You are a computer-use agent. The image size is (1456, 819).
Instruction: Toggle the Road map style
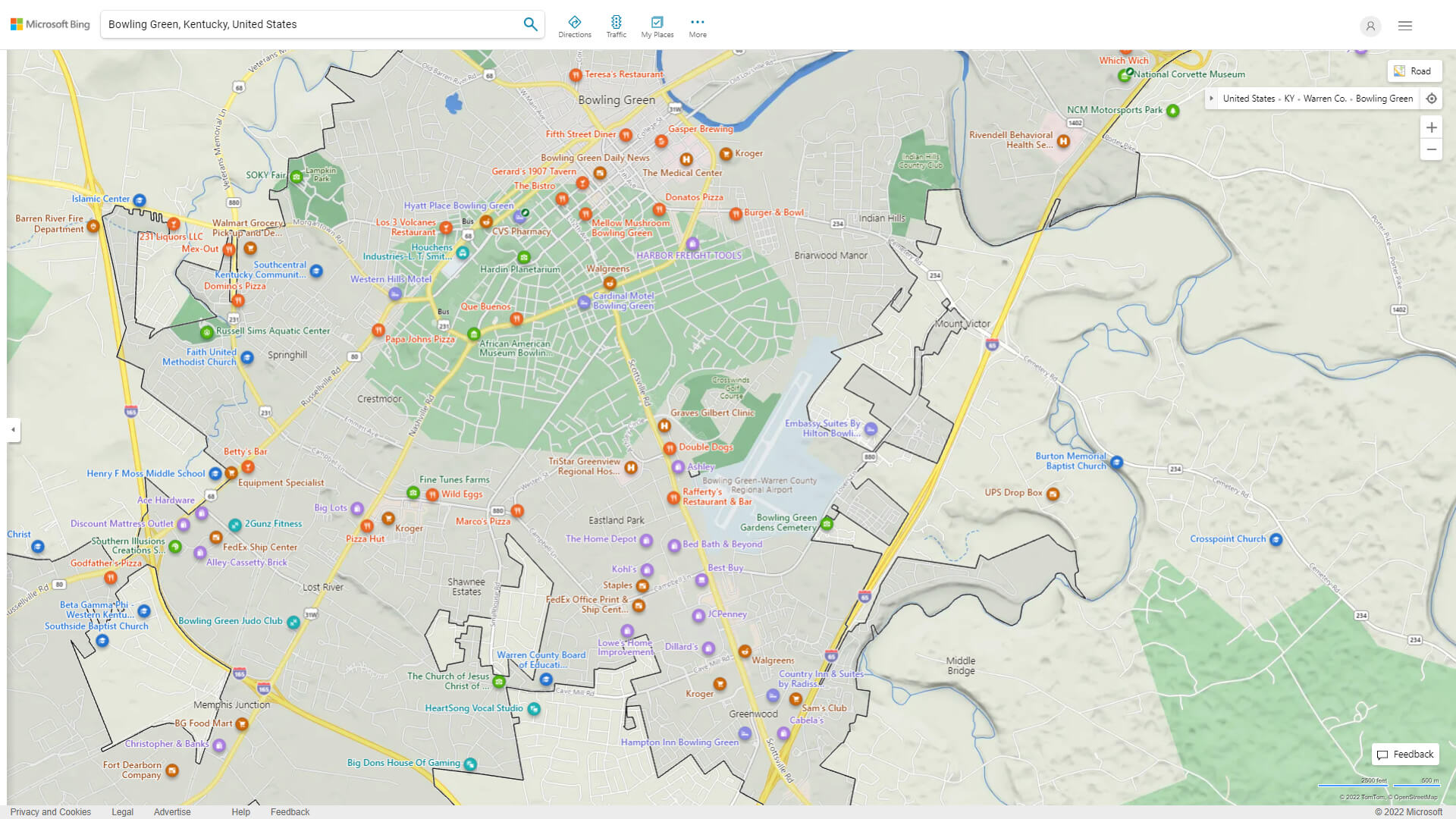[1415, 71]
